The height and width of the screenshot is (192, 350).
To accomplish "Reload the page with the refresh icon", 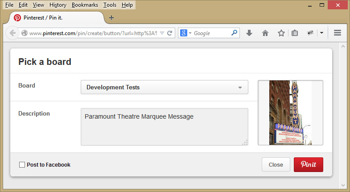I will 170,33.
